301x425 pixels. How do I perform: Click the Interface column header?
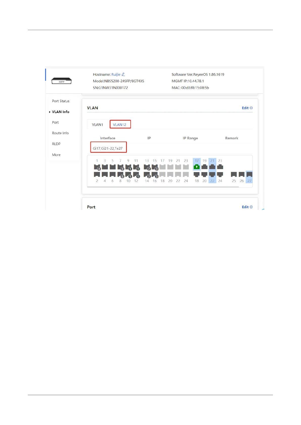tap(108, 138)
